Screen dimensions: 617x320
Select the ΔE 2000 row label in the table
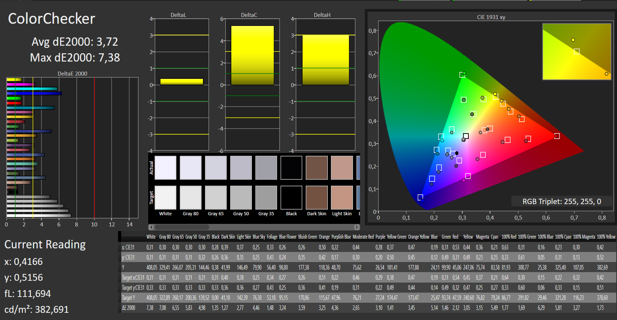128,308
